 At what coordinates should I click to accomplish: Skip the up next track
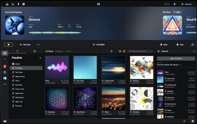[177, 12]
